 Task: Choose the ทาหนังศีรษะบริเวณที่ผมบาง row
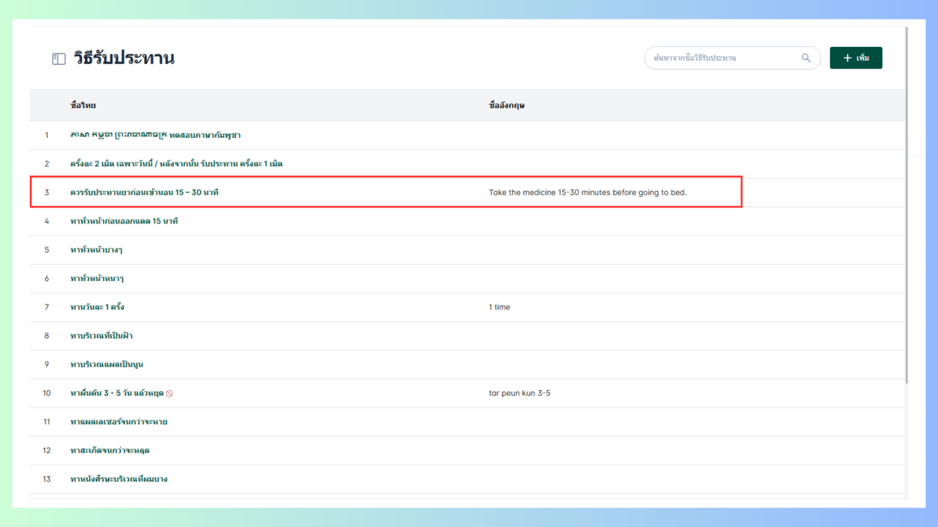(x=467, y=479)
